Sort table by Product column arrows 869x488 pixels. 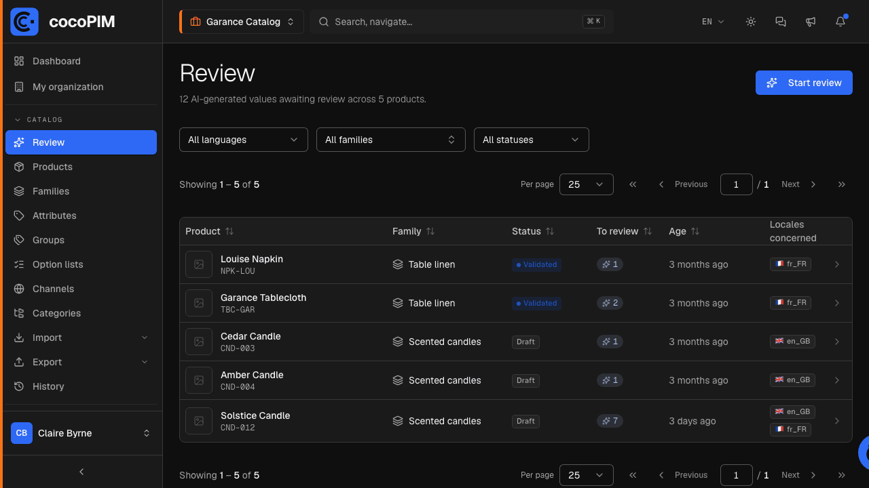(x=229, y=231)
